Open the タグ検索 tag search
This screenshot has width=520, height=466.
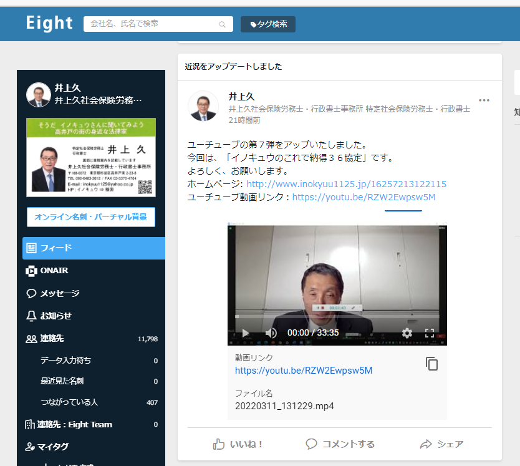pyautogui.click(x=268, y=24)
